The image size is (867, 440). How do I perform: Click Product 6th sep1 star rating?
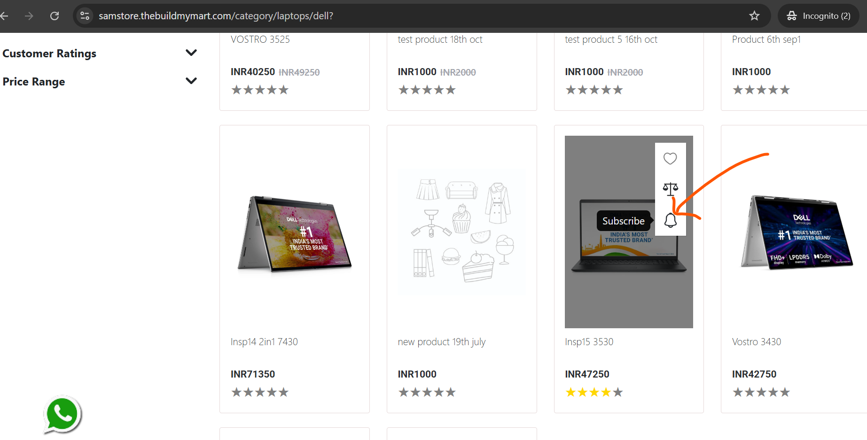pyautogui.click(x=761, y=90)
